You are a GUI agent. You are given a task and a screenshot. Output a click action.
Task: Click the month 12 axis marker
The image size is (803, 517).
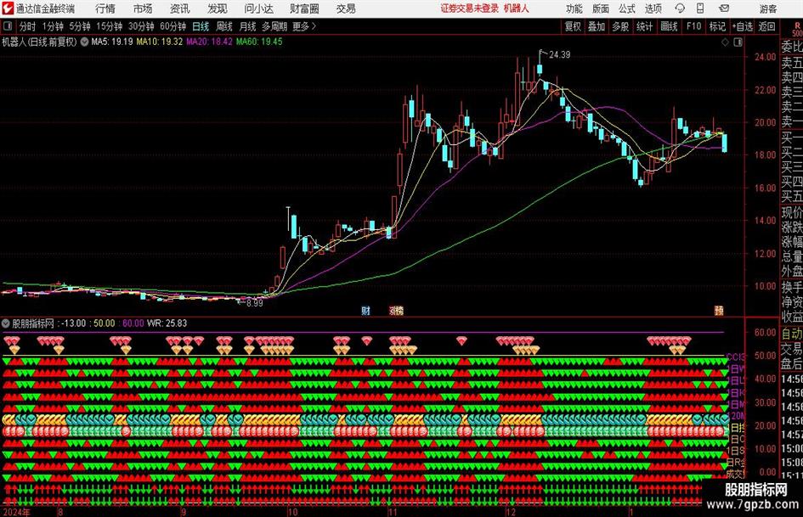pos(510,512)
